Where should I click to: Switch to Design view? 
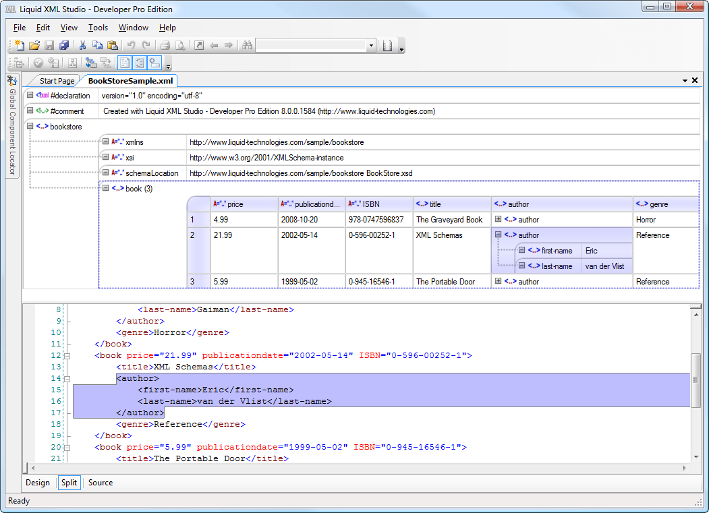point(38,483)
